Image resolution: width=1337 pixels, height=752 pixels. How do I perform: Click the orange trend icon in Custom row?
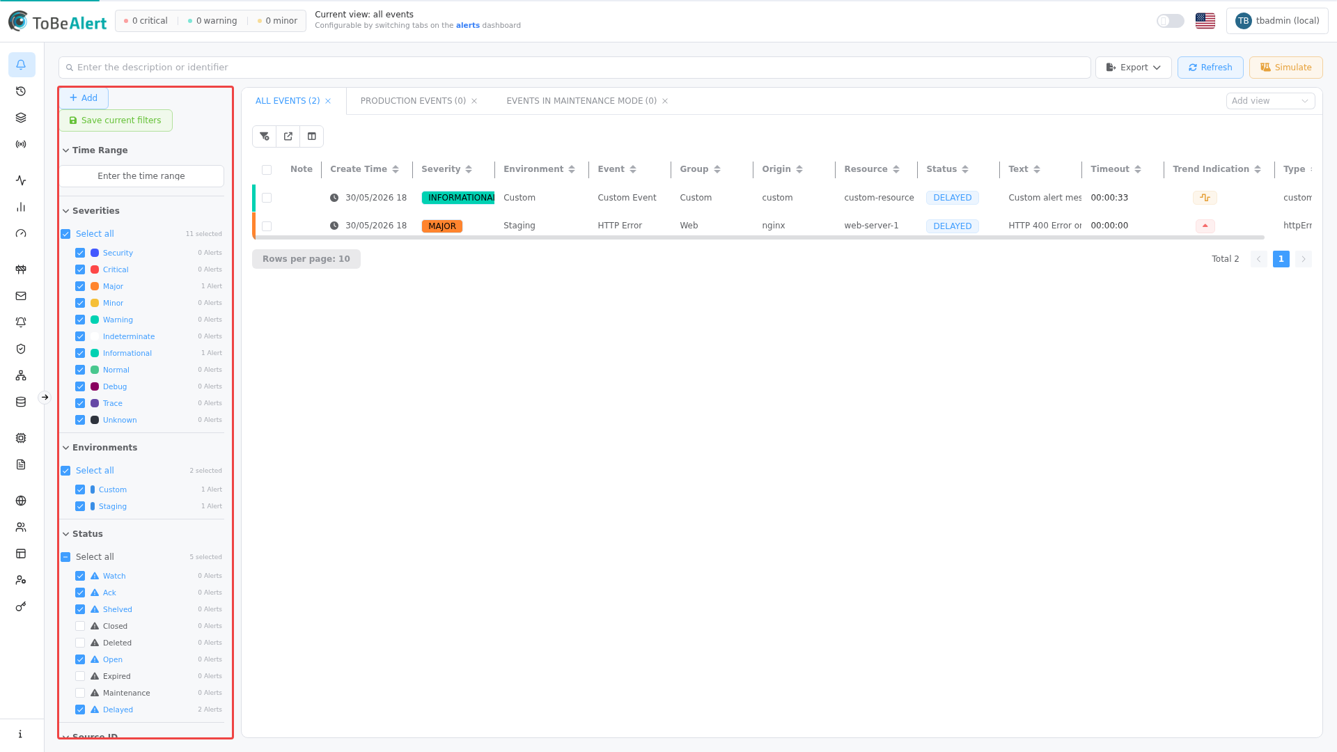tap(1205, 198)
